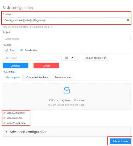
Task: Click the paperclip icon beside video02avi.avi
Action: (4, 118)
